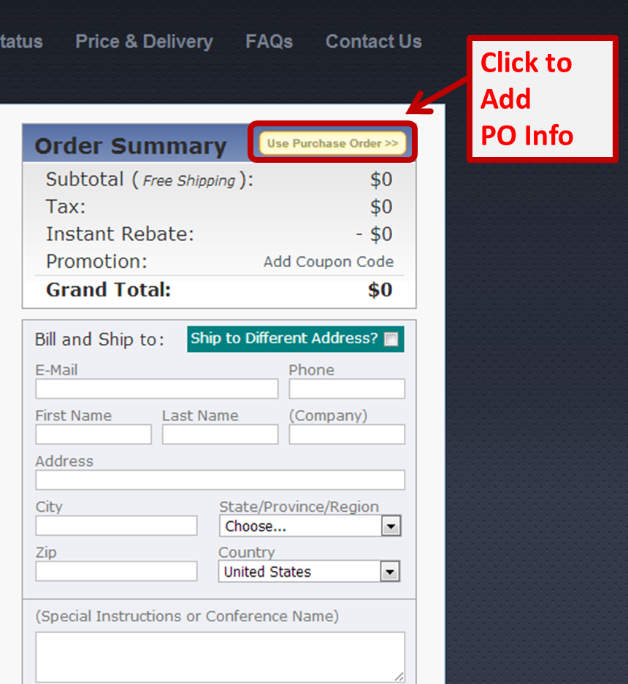Select the Last Name field
The height and width of the screenshot is (684, 628).
[219, 434]
